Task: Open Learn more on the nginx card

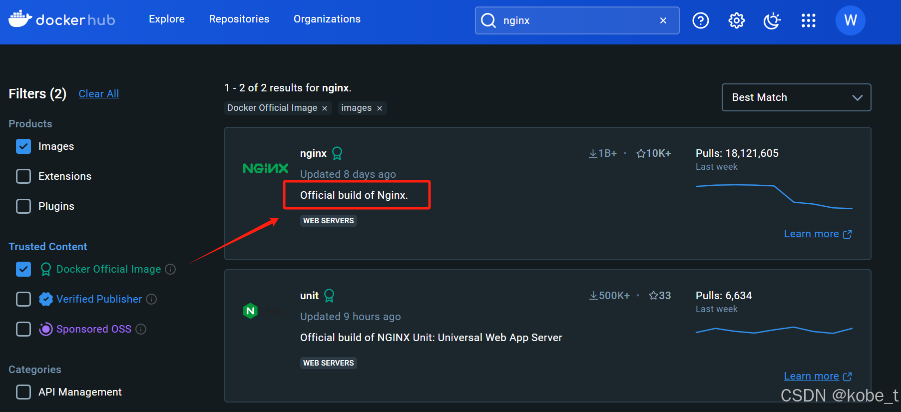Action: point(818,234)
